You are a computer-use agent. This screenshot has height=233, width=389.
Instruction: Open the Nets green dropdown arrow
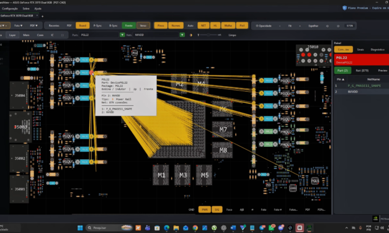(182, 35)
